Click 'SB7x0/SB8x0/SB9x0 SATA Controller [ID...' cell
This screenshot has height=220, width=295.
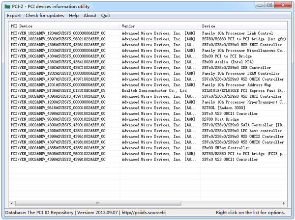tap(244, 125)
